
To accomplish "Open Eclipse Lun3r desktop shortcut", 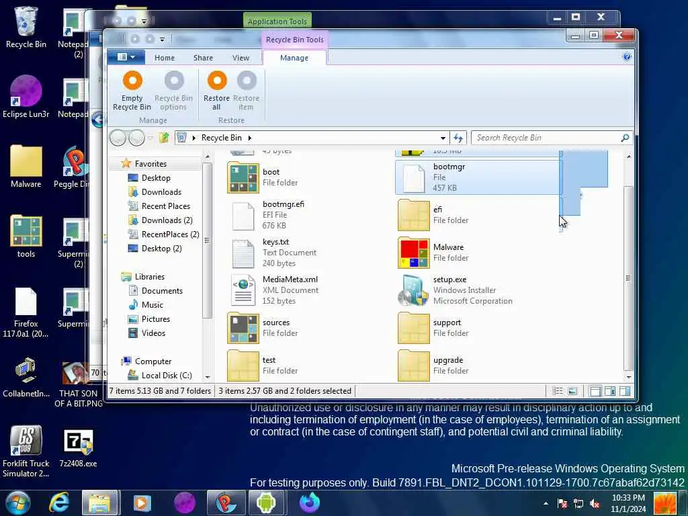I will click(26, 97).
